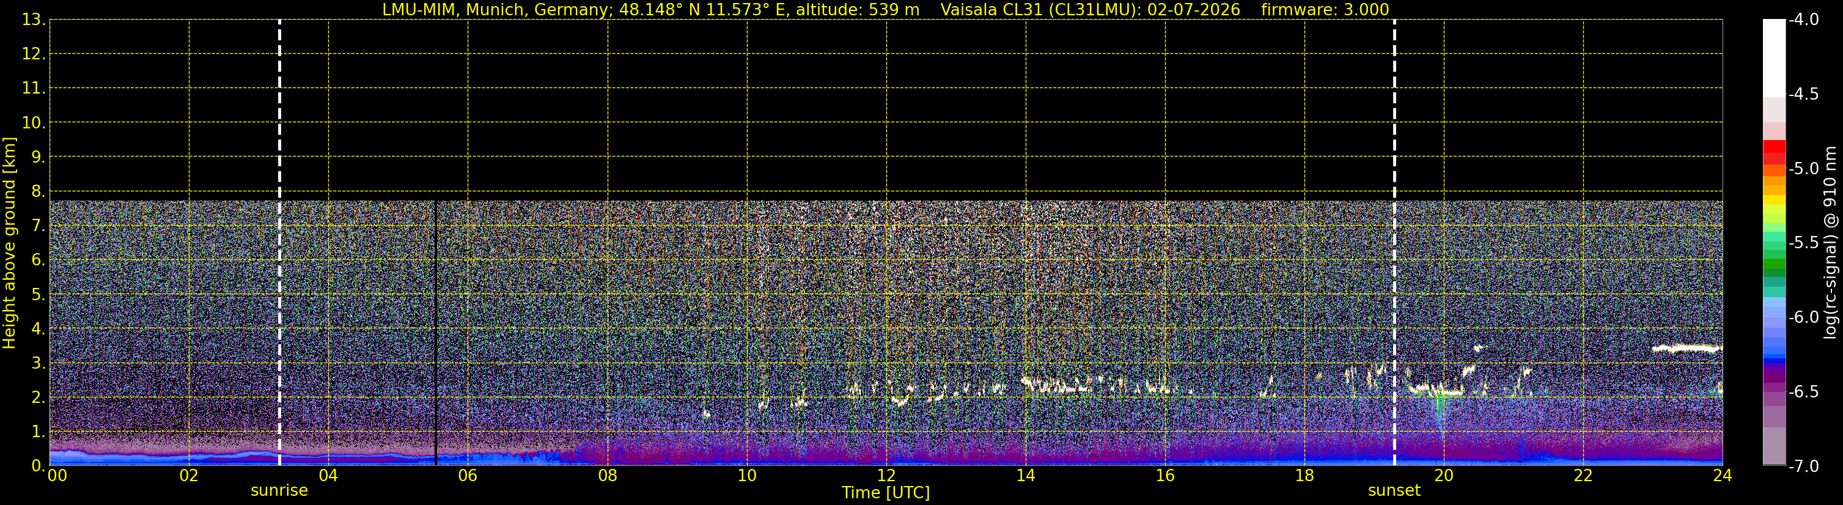
Task: Click the white top of the colorbar
Action: click(x=1775, y=59)
